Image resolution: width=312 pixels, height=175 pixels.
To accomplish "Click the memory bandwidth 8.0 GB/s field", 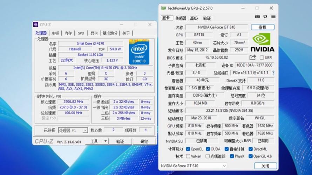I will click(x=258, y=103).
